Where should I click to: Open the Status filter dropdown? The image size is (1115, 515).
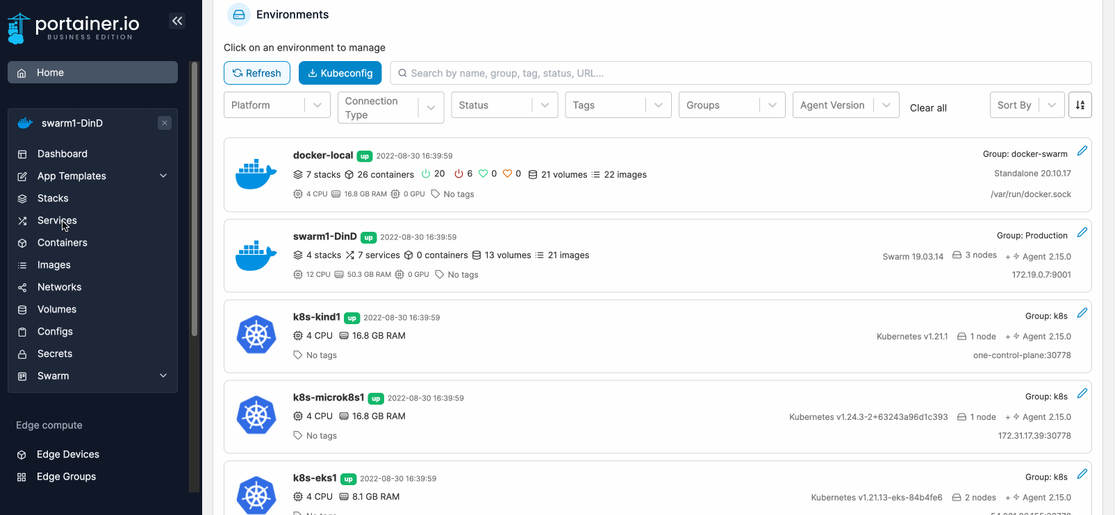pyautogui.click(x=504, y=105)
